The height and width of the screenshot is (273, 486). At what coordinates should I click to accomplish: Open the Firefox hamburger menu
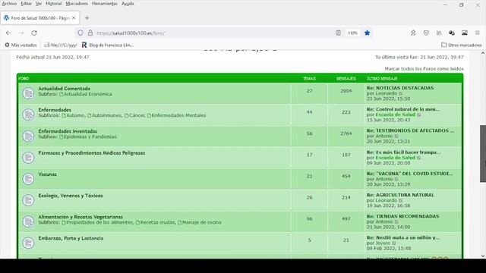[478, 33]
